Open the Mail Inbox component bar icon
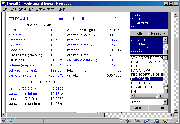The image size is (180, 124). 137,121
